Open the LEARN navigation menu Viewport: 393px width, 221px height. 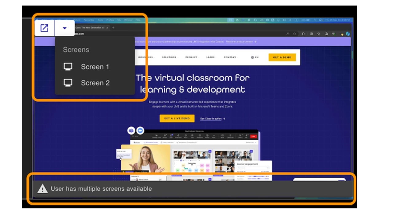pyautogui.click(x=211, y=57)
